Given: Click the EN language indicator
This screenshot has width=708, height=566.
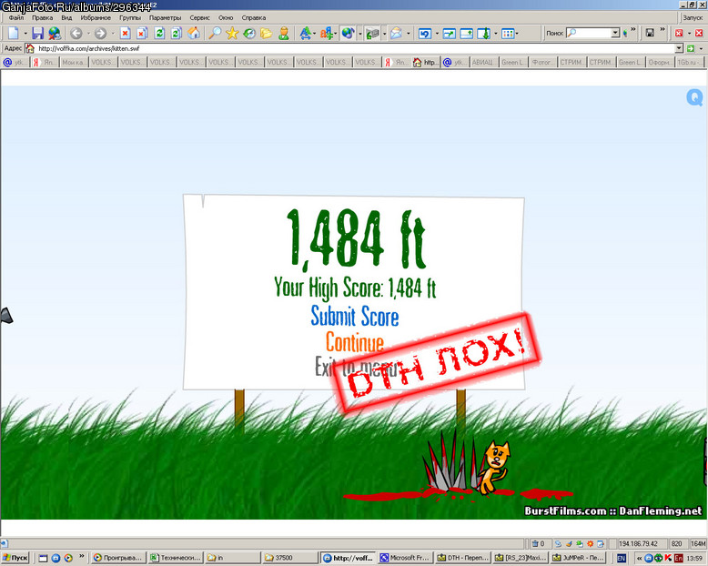Looking at the screenshot, I should point(622,558).
